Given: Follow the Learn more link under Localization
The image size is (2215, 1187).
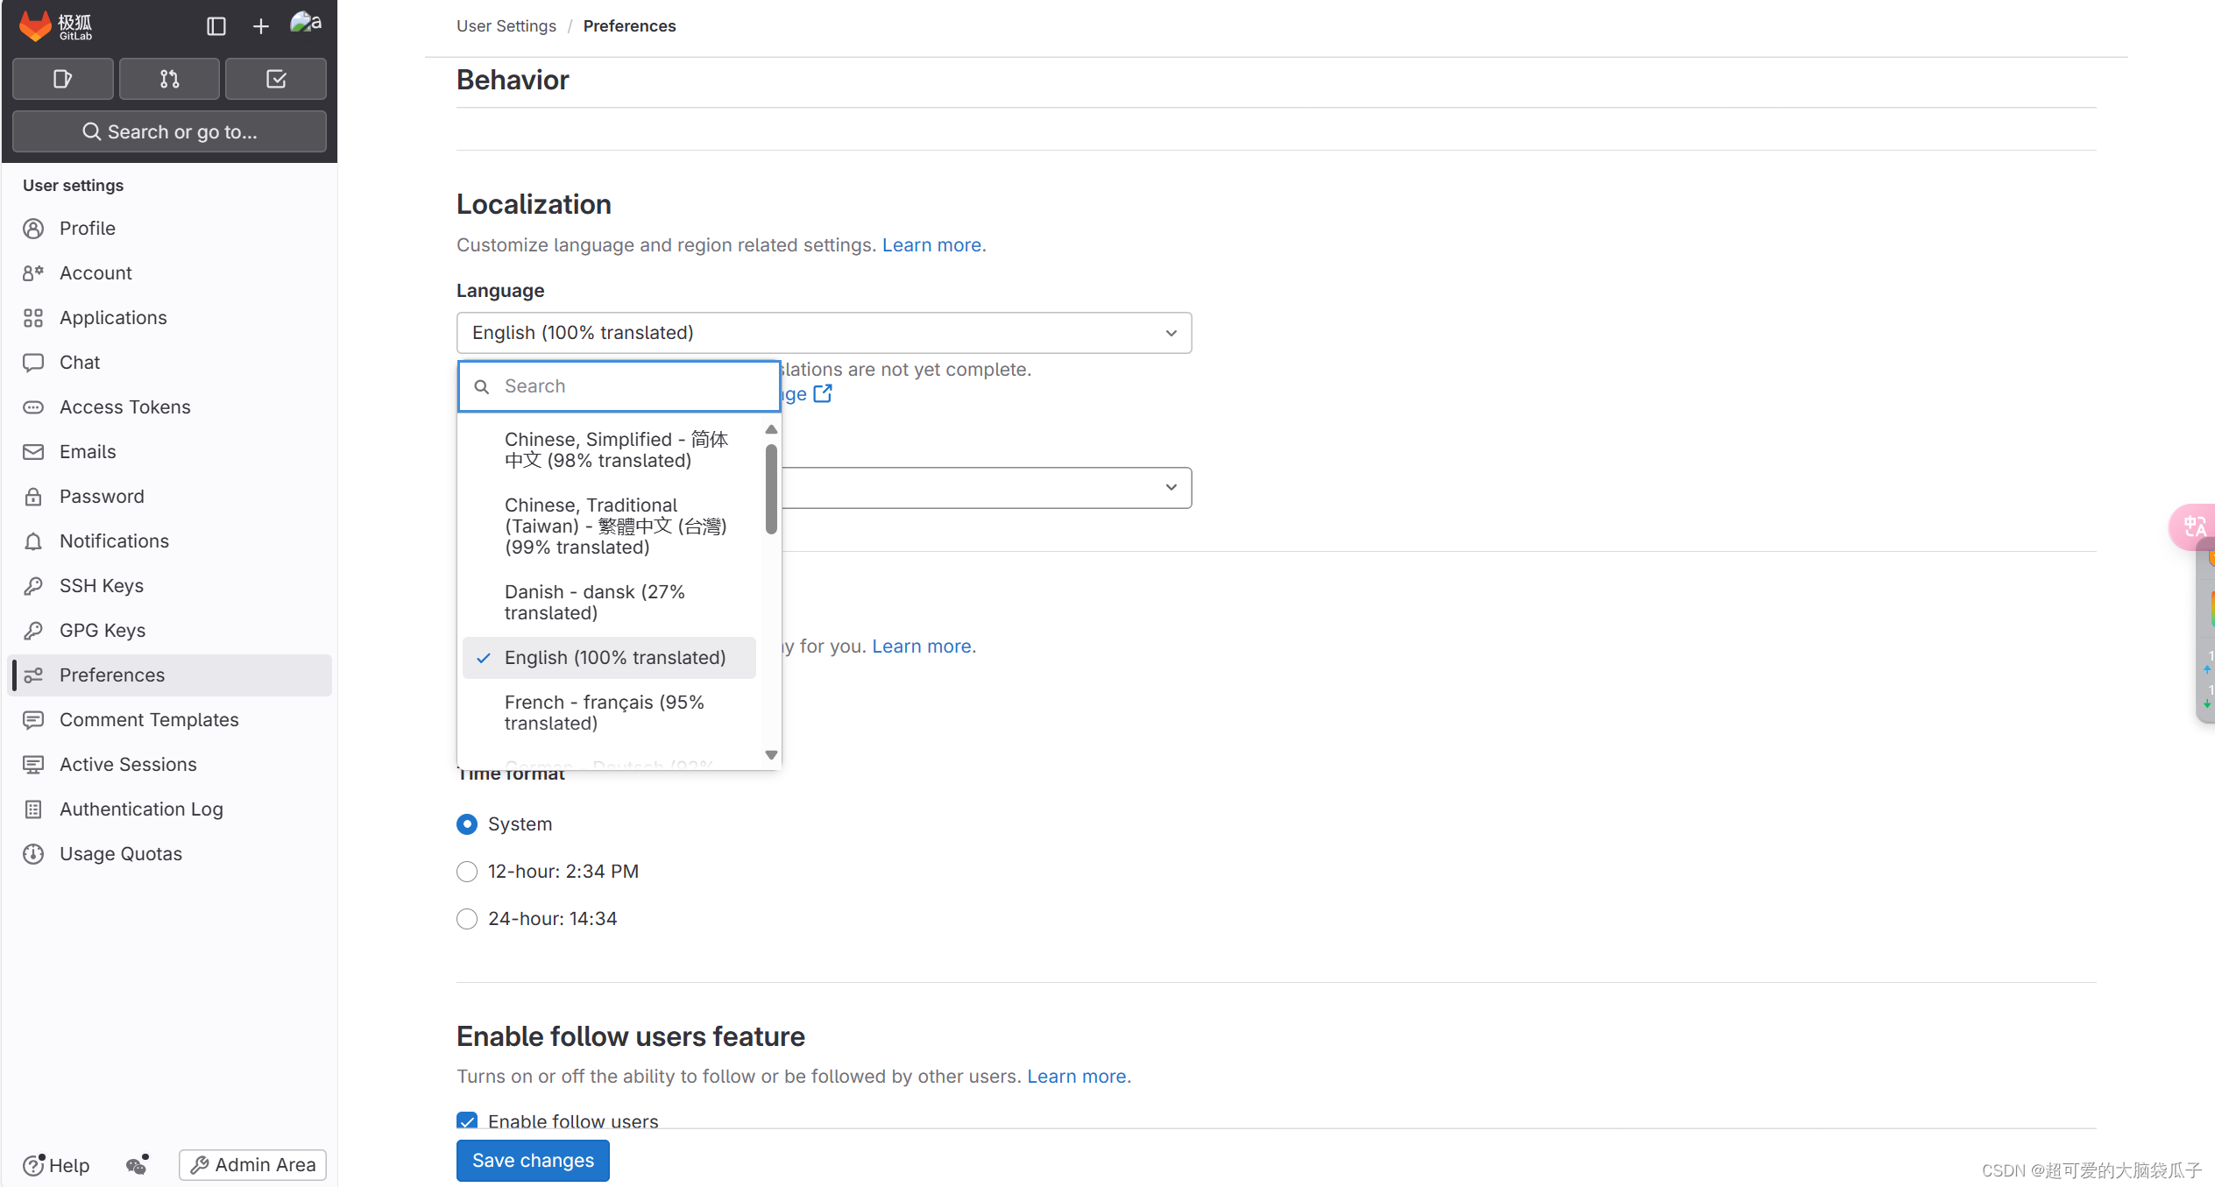Looking at the screenshot, I should 931,244.
